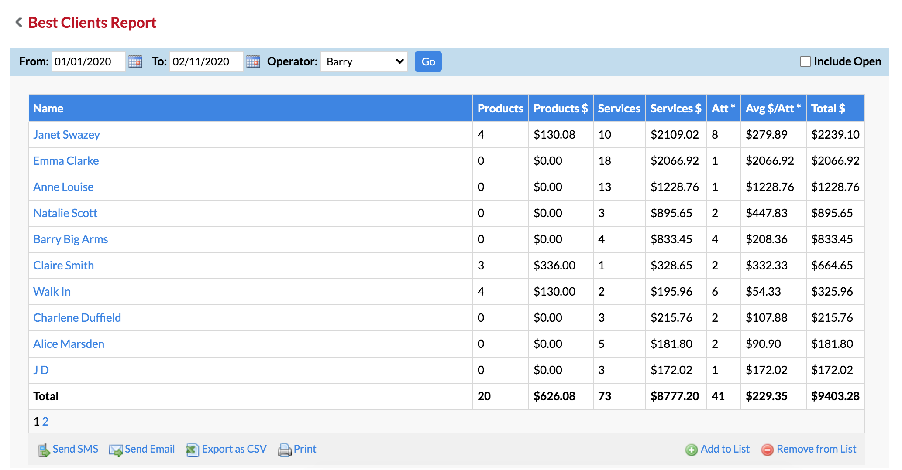Image resolution: width=902 pixels, height=470 pixels.
Task: Select the Total row $626.08 products value
Action: click(x=561, y=396)
